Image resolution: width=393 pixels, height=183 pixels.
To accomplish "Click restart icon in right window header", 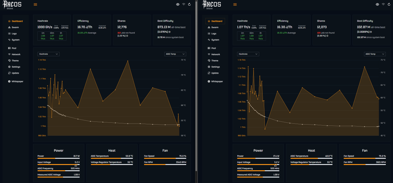I will coord(389,4).
